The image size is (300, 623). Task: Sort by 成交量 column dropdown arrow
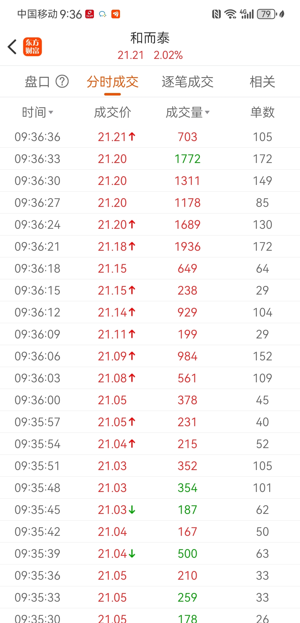[x=207, y=112]
